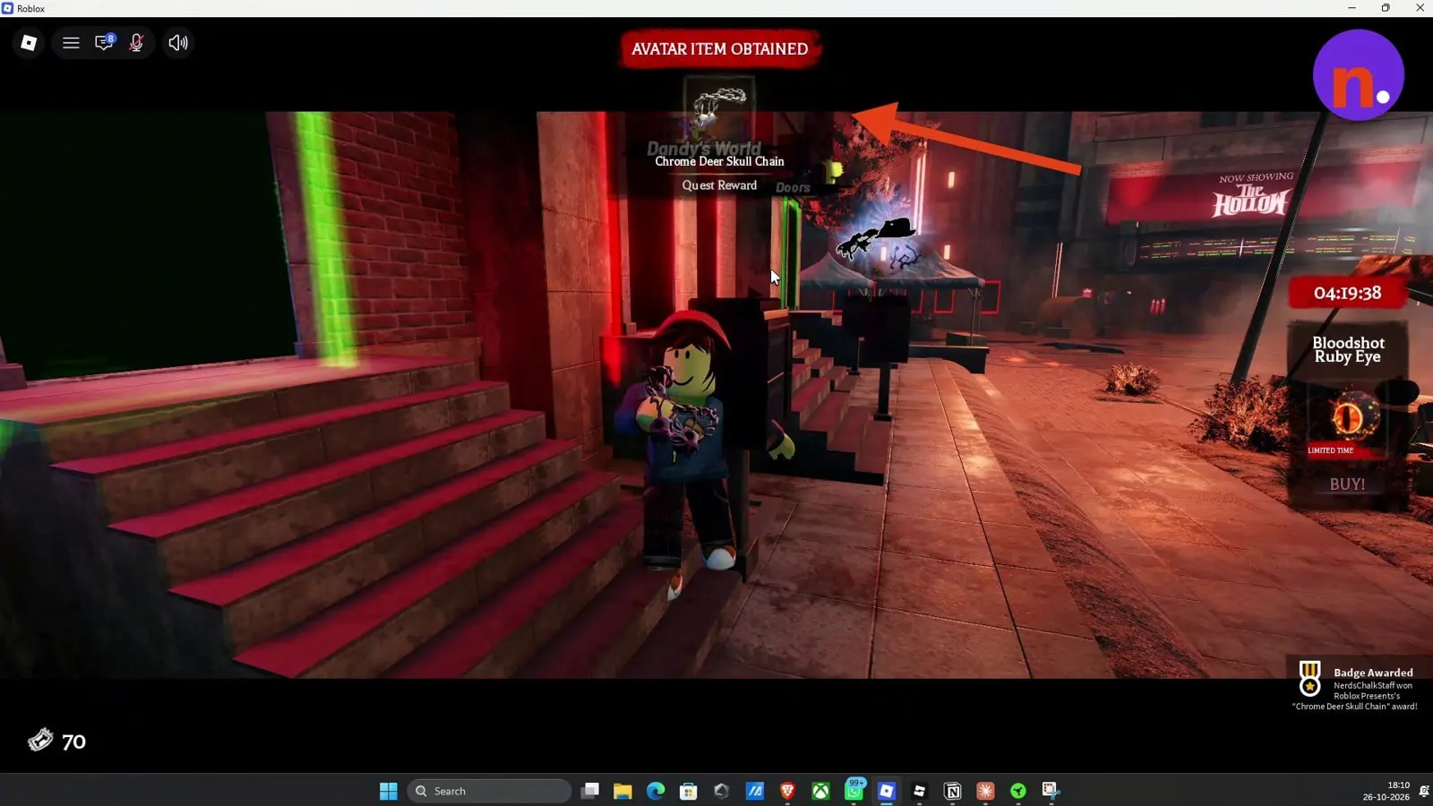Click the ticket currency icon
Image resolution: width=1433 pixels, height=806 pixels.
coord(40,740)
